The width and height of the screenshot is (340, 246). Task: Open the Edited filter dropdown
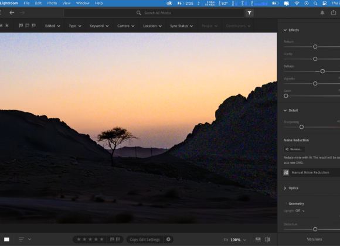coord(53,26)
